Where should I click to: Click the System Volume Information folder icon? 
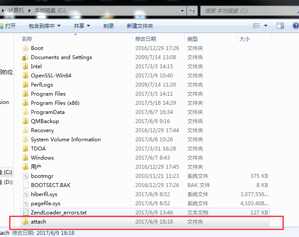click(x=25, y=140)
